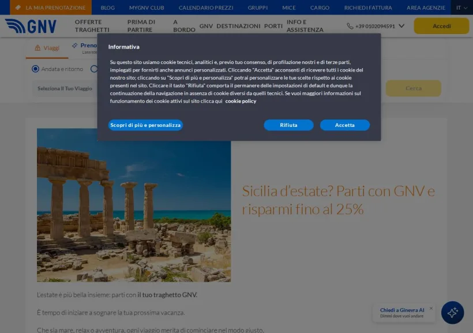Click the Cerca search button
This screenshot has width=473, height=333.
(413, 88)
